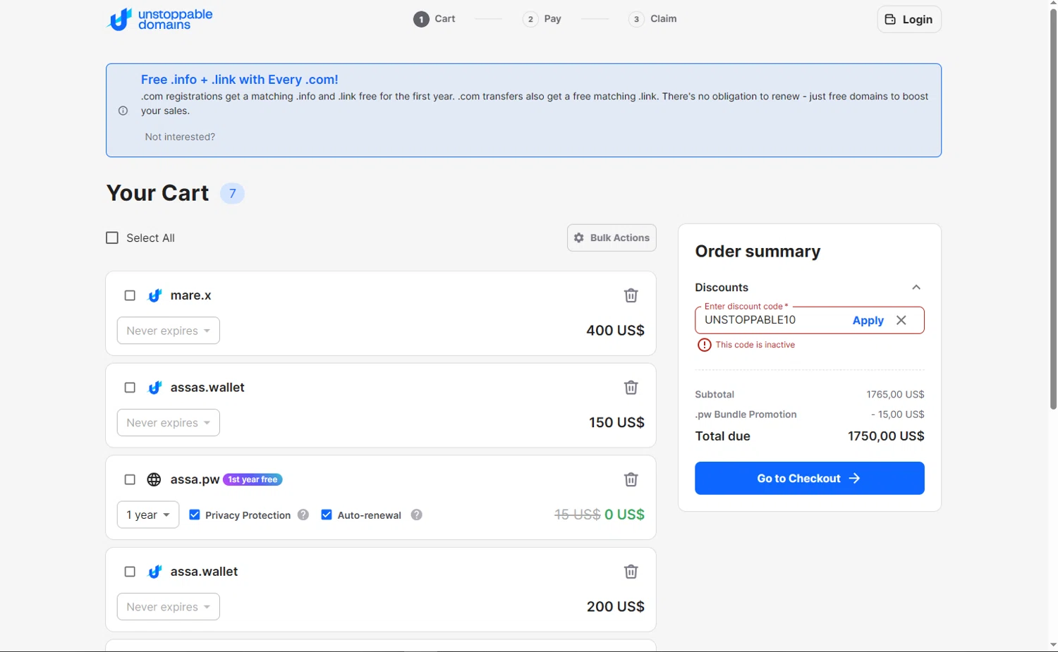1058x652 pixels.
Task: Click the assa.pw domain name
Action: (195, 479)
